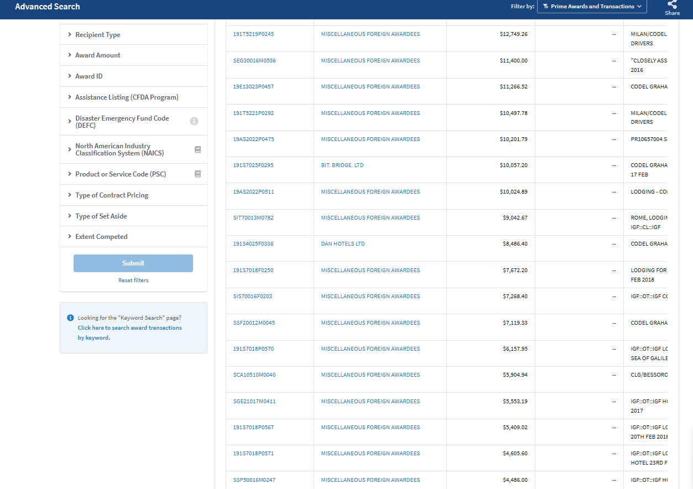Click Reset filters link

133,280
